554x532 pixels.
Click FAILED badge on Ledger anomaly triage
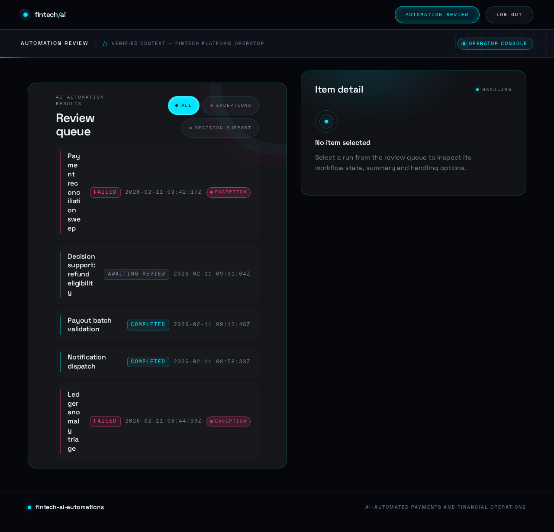(x=105, y=421)
